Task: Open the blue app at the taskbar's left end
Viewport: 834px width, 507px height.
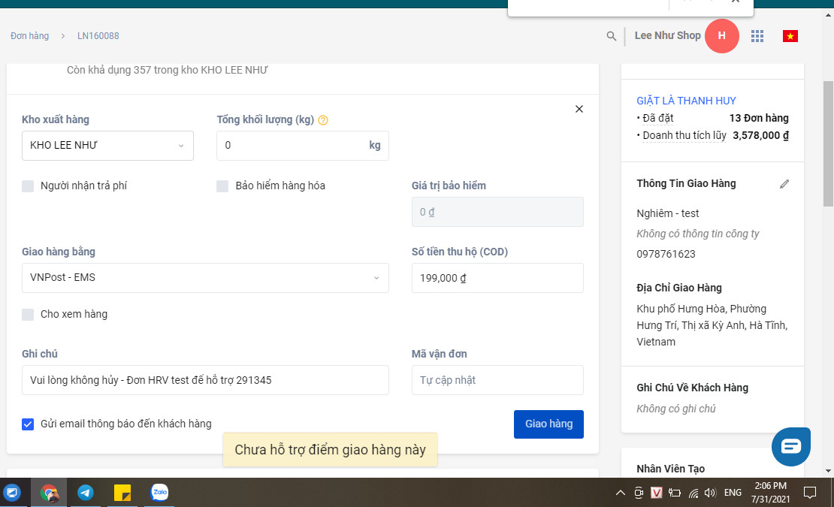Action: tap(12, 493)
